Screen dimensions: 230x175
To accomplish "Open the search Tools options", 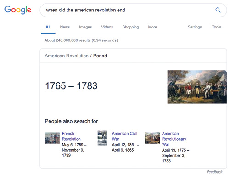I will coord(217,27).
